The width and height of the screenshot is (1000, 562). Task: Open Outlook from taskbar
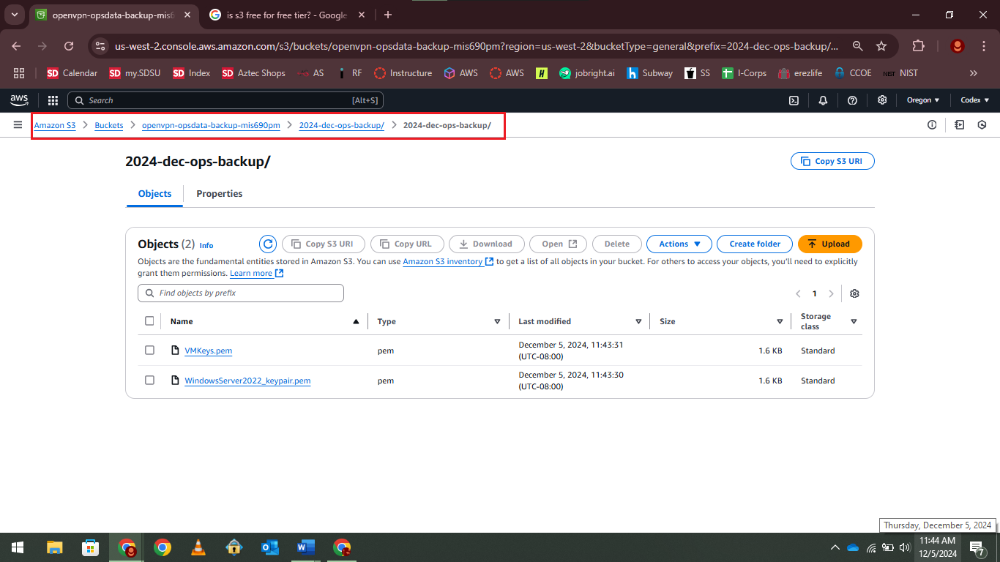(269, 547)
